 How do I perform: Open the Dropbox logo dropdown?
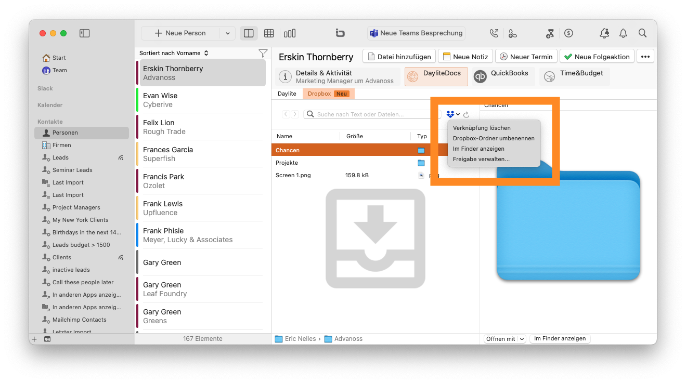452,114
